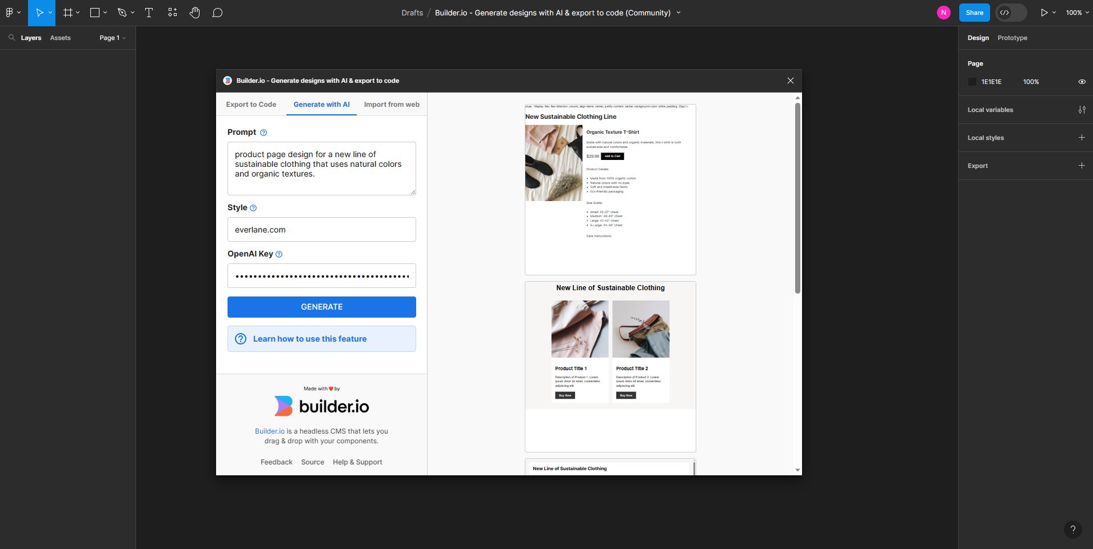Add a new local style
The height and width of the screenshot is (549, 1093).
point(1082,138)
